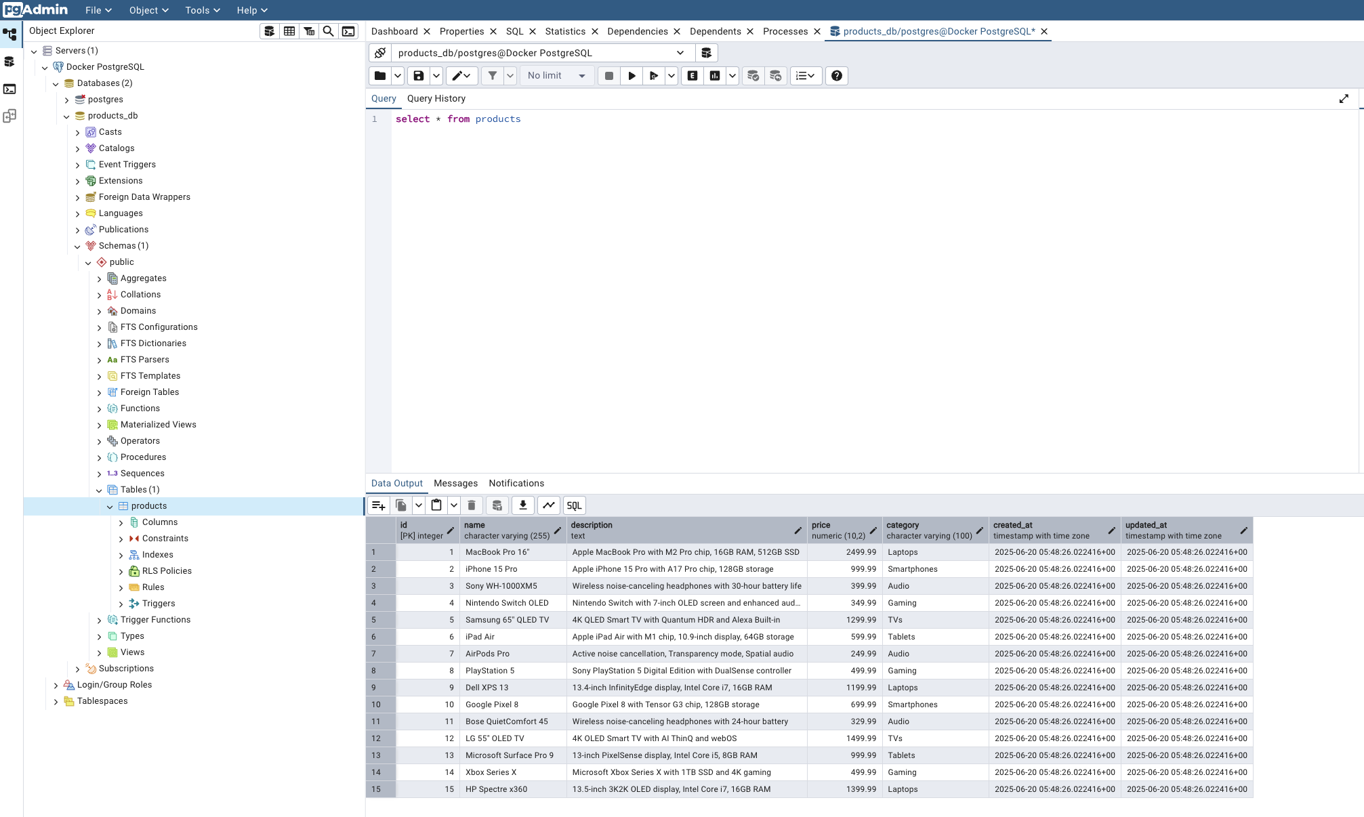The image size is (1364, 817).
Task: Download results as CSV icon
Action: pyautogui.click(x=523, y=505)
